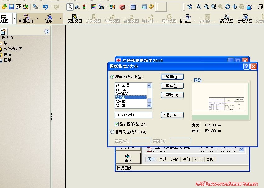Image resolution: width=264 pixels, height=188 pixels.
Task: Click the wireframe cube display icon at toolbar end
Action: pyautogui.click(x=260, y=7)
